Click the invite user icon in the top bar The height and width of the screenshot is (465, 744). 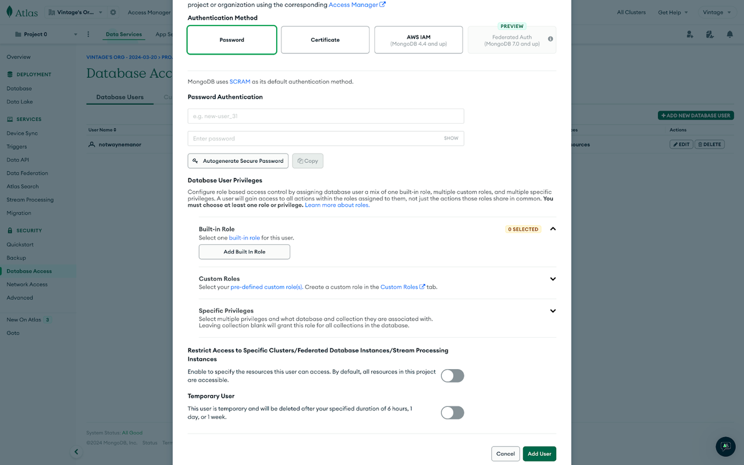coord(689,35)
